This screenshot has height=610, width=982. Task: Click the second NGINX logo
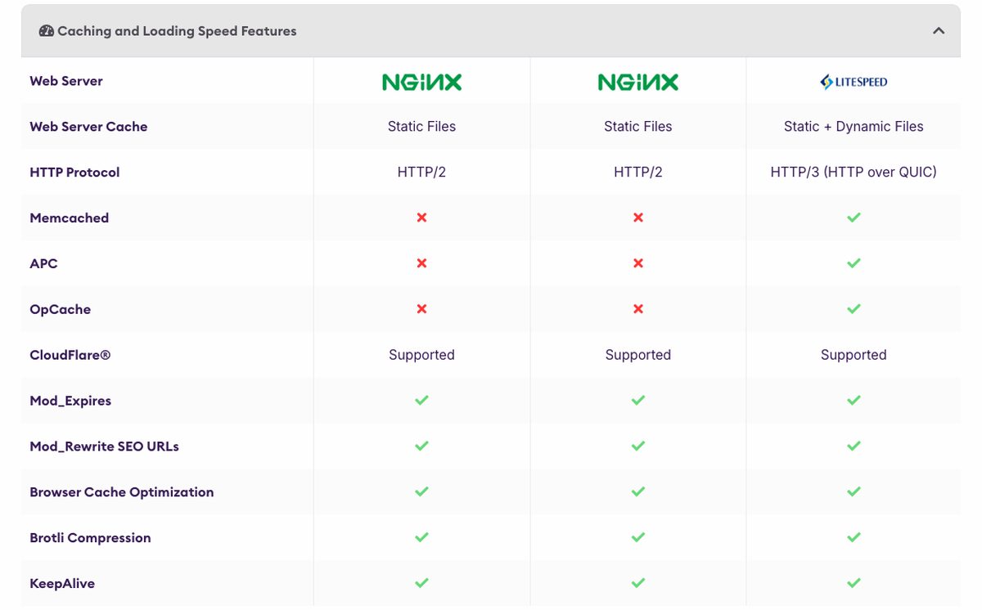[x=637, y=82]
